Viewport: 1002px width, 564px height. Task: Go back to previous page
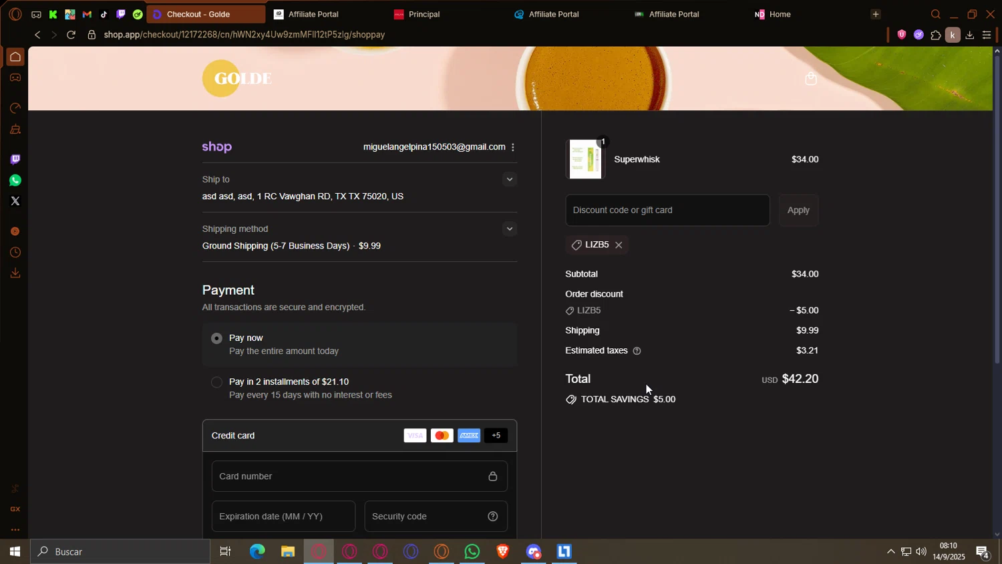click(x=37, y=35)
